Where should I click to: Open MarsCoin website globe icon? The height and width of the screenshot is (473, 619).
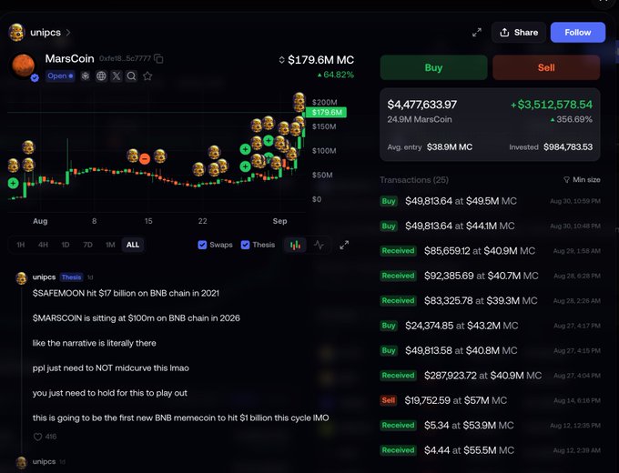coord(101,76)
